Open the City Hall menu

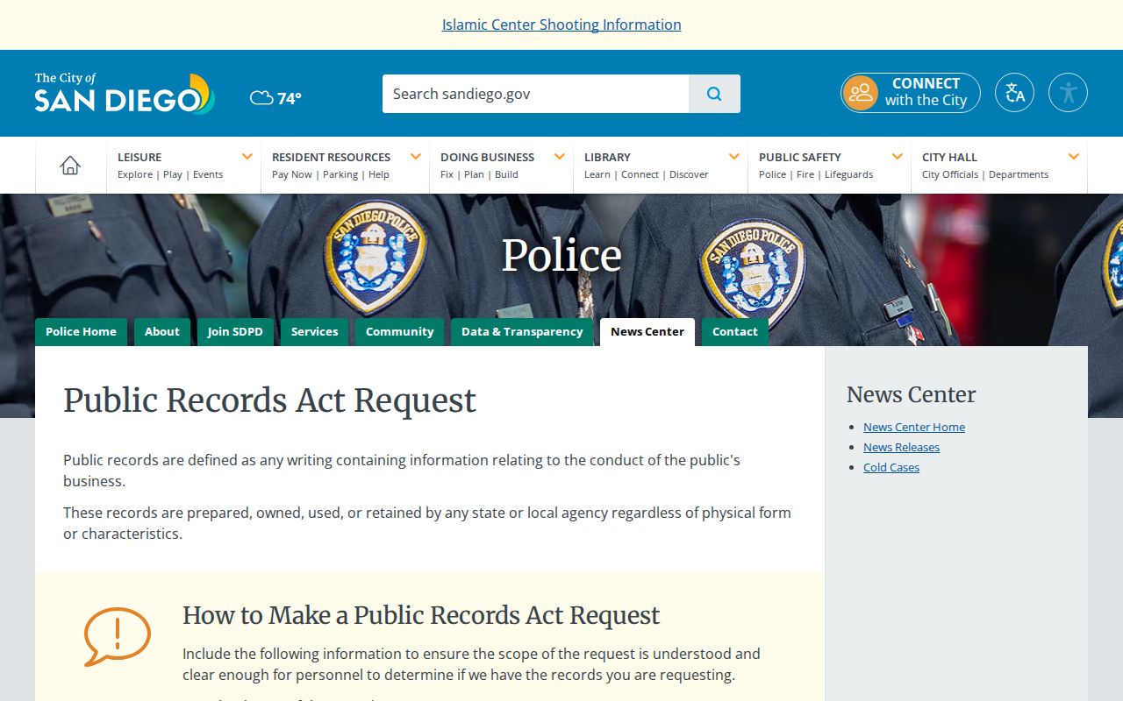click(x=949, y=157)
